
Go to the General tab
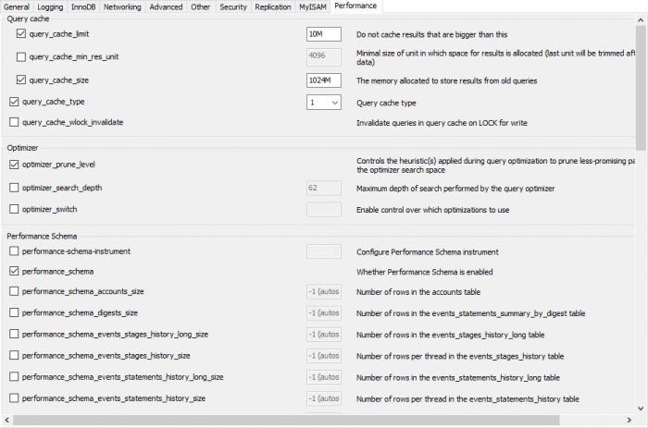tap(18, 6)
